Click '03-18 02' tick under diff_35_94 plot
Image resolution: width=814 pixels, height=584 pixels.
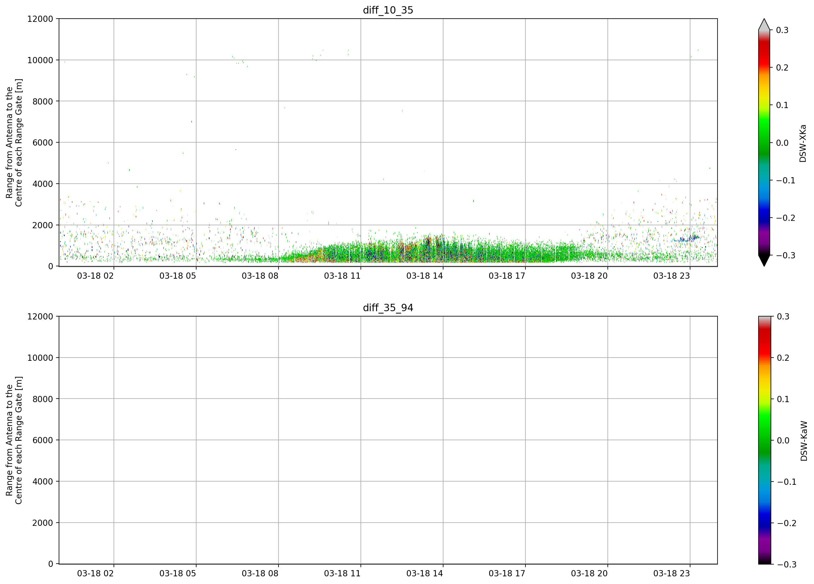(96, 574)
